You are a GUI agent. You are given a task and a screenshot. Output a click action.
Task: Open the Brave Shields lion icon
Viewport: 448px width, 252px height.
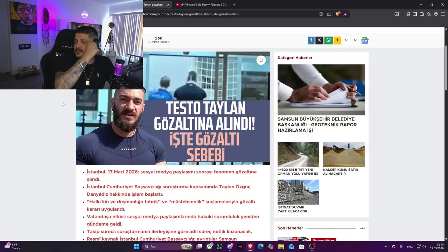338,14
